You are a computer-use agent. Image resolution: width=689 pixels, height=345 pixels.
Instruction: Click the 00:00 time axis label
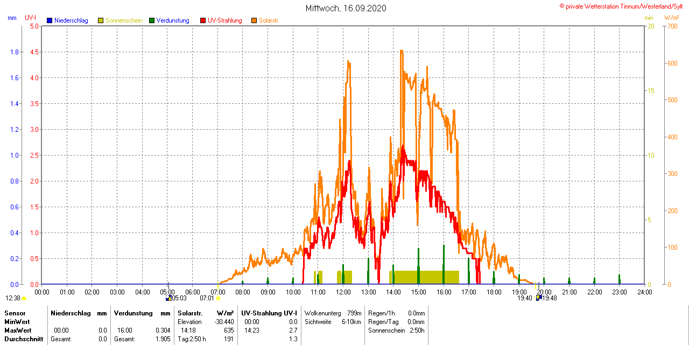coord(42,292)
